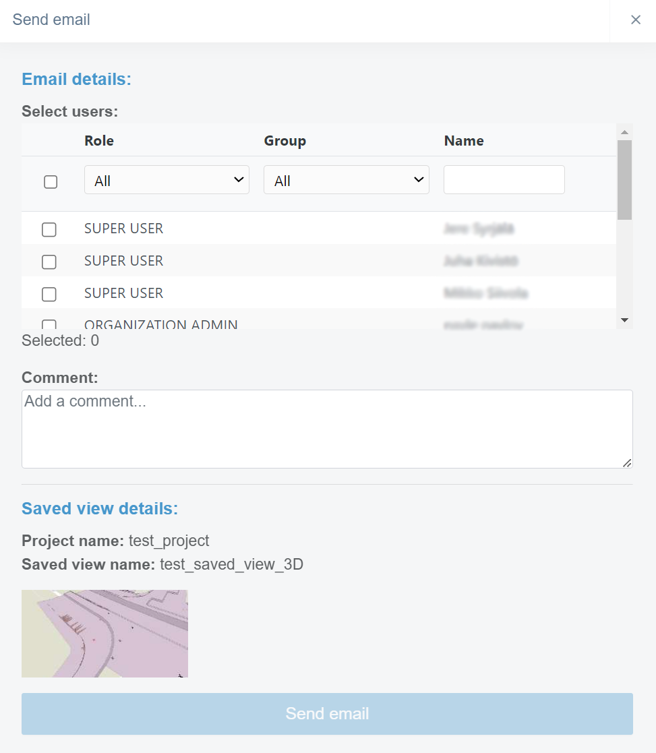This screenshot has height=753, width=656.
Task: Click the user list scroll-up arrow
Action: point(624,132)
